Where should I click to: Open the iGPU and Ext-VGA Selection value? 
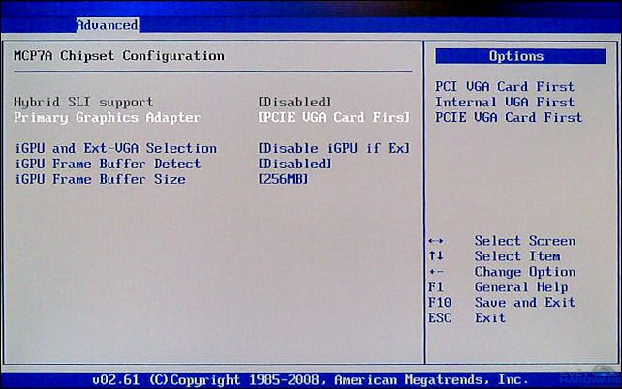click(x=333, y=148)
